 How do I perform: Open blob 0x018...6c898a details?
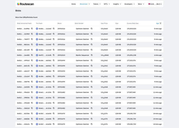click(23, 29)
